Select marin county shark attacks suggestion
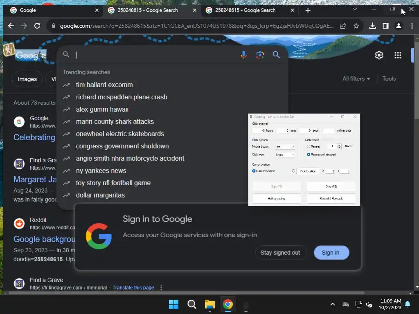Viewport: 419px width, 314px height. click(x=115, y=121)
